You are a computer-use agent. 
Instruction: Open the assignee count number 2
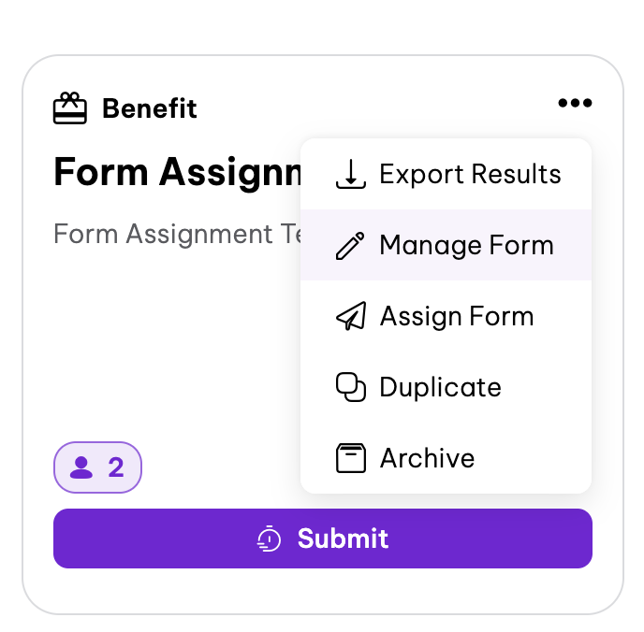point(116,467)
